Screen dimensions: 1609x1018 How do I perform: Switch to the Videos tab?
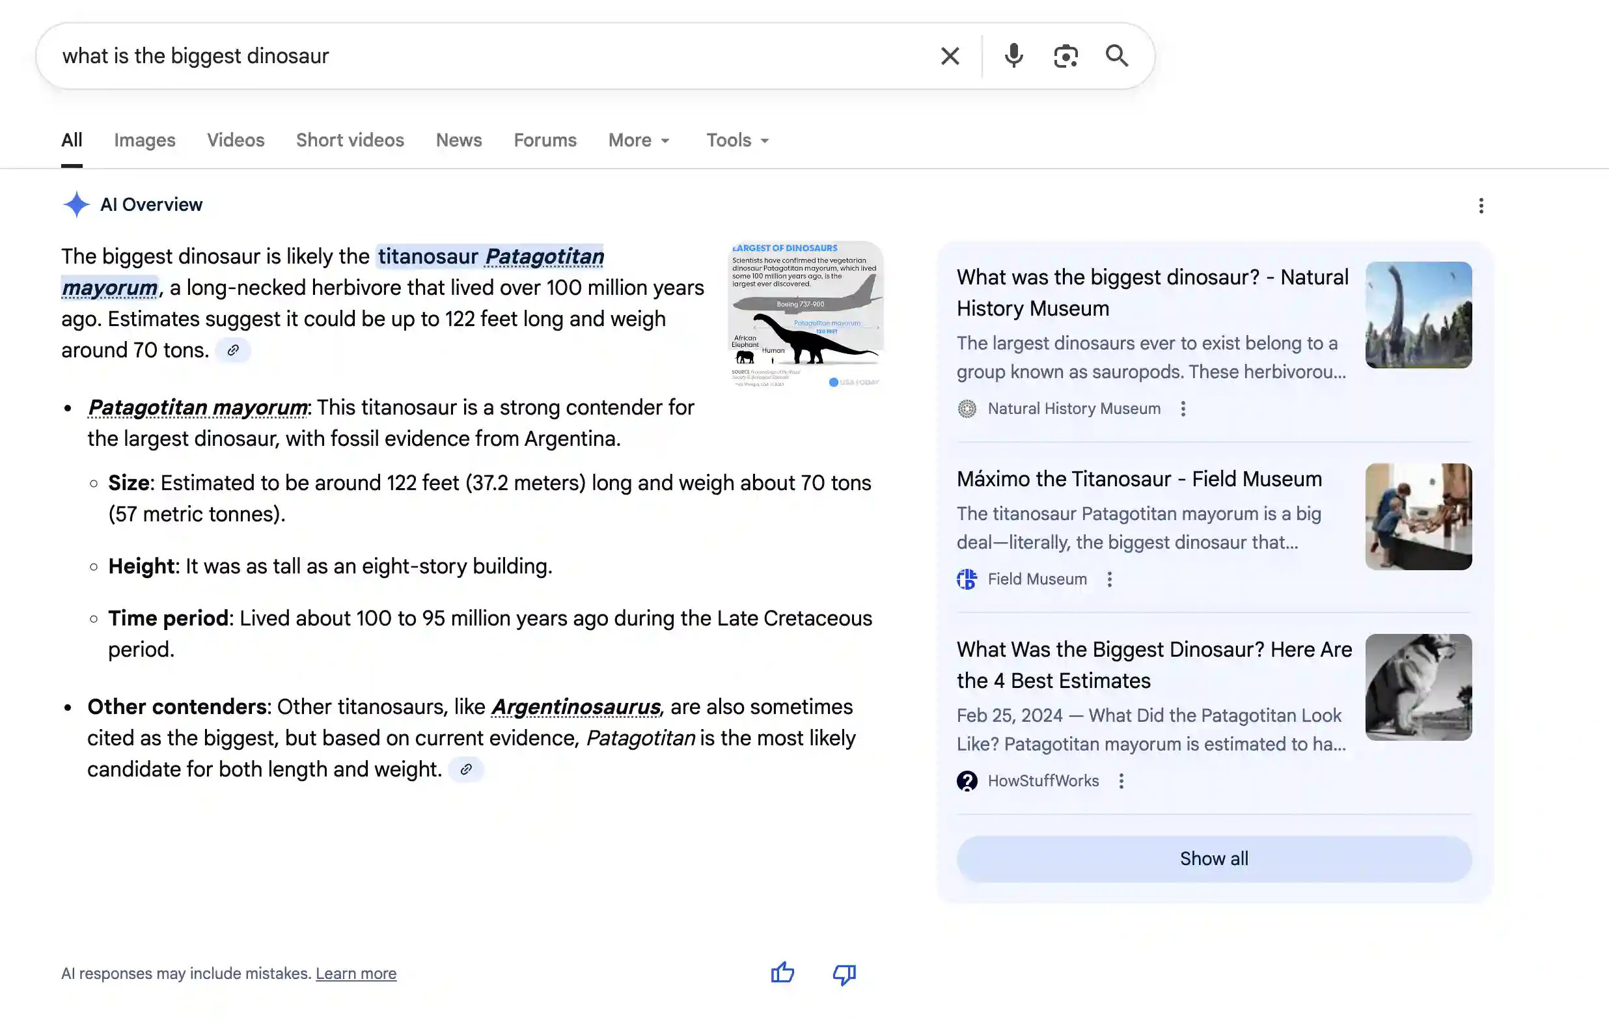point(236,141)
